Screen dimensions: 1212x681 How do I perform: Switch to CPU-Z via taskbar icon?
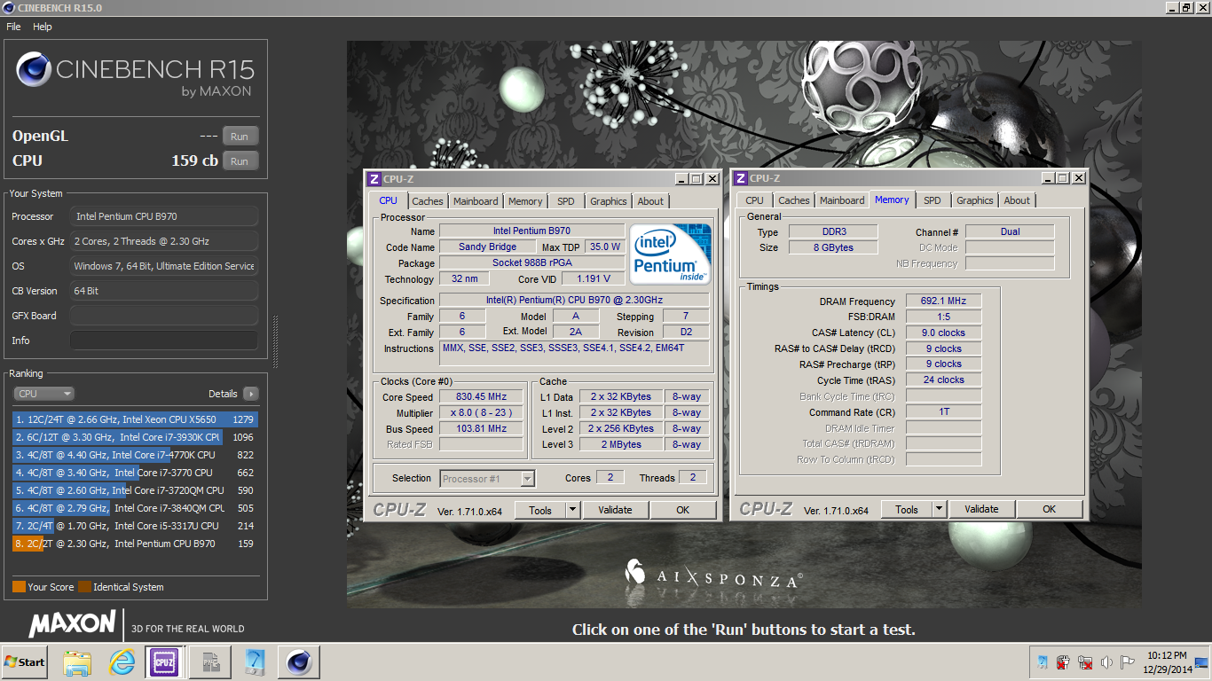[x=165, y=662]
